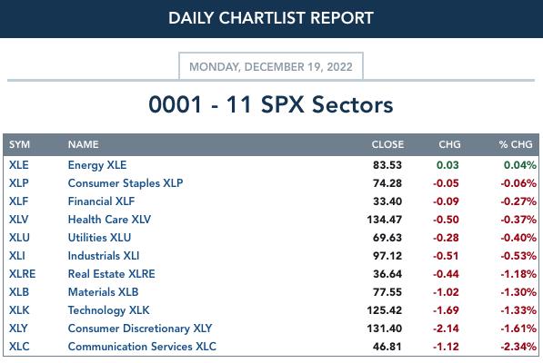Open the XLE symbol link
Screen dimensions: 543x363
pos(19,165)
